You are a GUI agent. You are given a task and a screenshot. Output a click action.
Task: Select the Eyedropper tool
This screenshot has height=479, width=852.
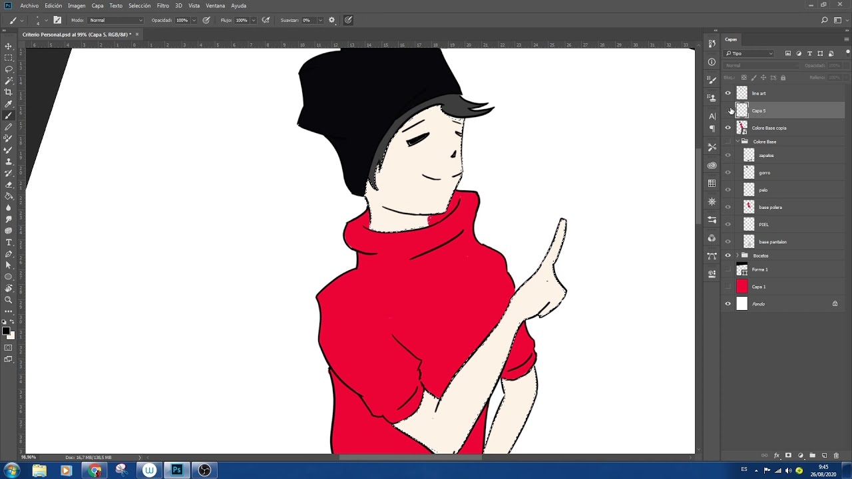[x=9, y=104]
